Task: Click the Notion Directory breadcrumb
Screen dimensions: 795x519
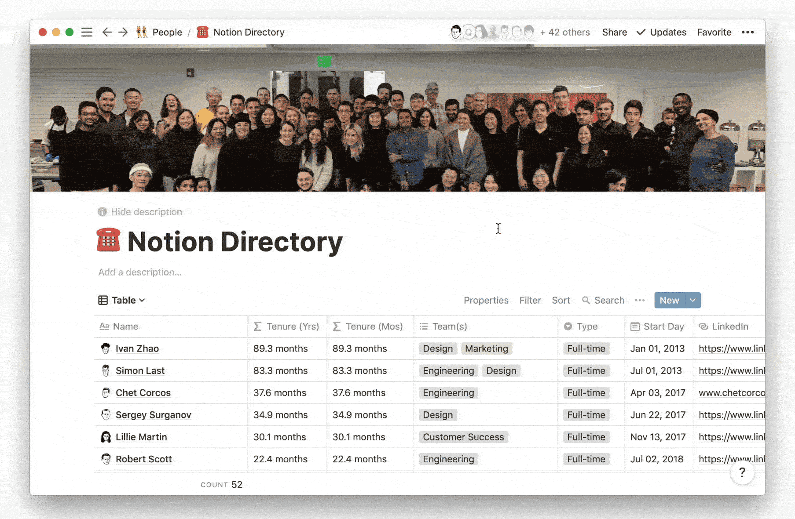Action: point(249,32)
